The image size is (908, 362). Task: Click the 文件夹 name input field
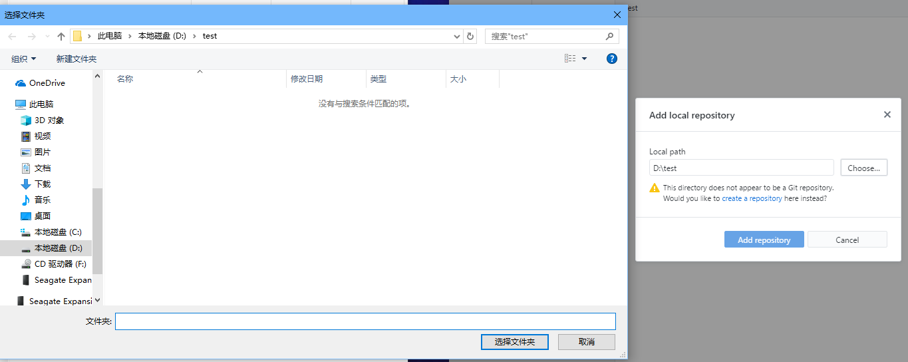tap(365, 321)
